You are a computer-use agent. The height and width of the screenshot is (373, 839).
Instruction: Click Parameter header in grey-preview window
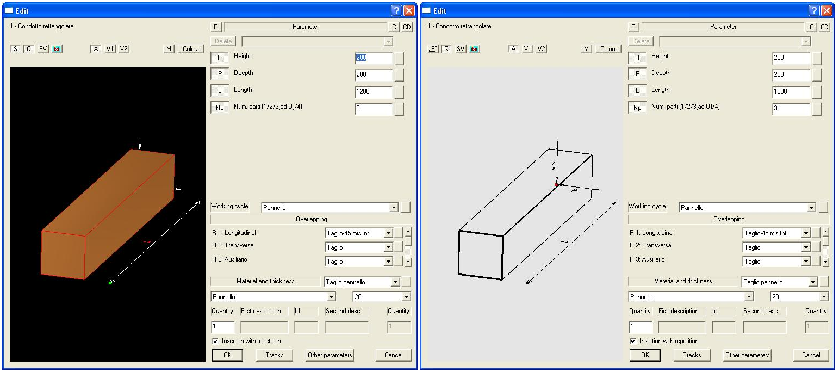723,27
